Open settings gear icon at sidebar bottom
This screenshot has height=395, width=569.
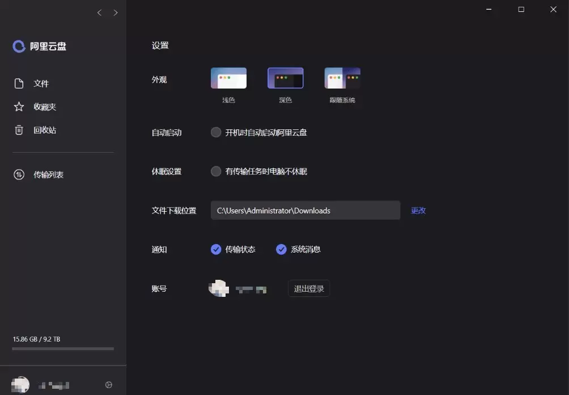[108, 385]
